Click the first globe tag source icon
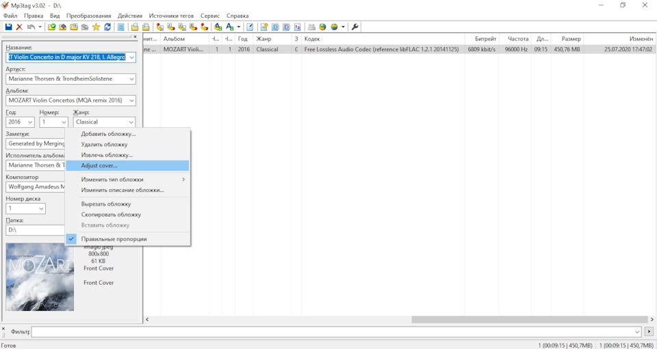The width and height of the screenshot is (657, 349). pyautogui.click(x=322, y=27)
